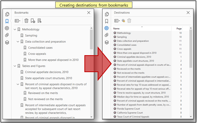Open Page Thumbnails icon beside Bookmarks panel
The image size is (197, 123).
[x=7, y=14]
